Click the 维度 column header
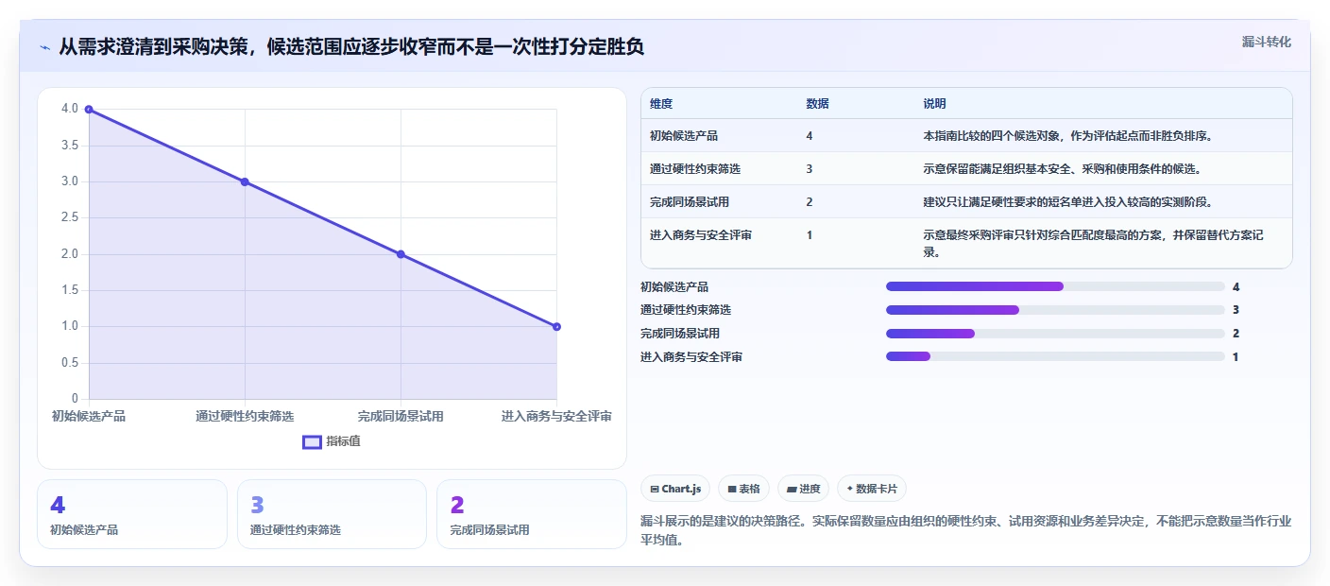Viewport: 1330px width, 586px height. (x=661, y=104)
